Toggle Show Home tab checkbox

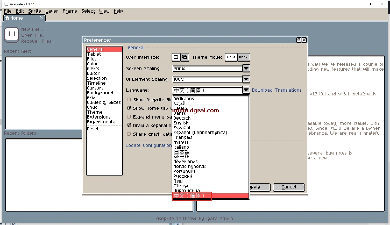pos(129,108)
